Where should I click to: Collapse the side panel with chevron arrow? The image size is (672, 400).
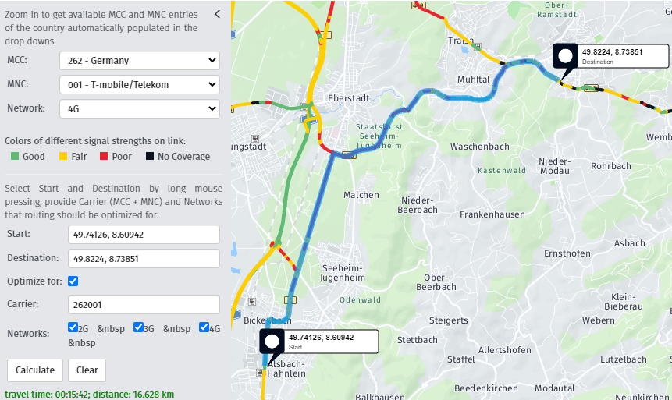pyautogui.click(x=217, y=14)
